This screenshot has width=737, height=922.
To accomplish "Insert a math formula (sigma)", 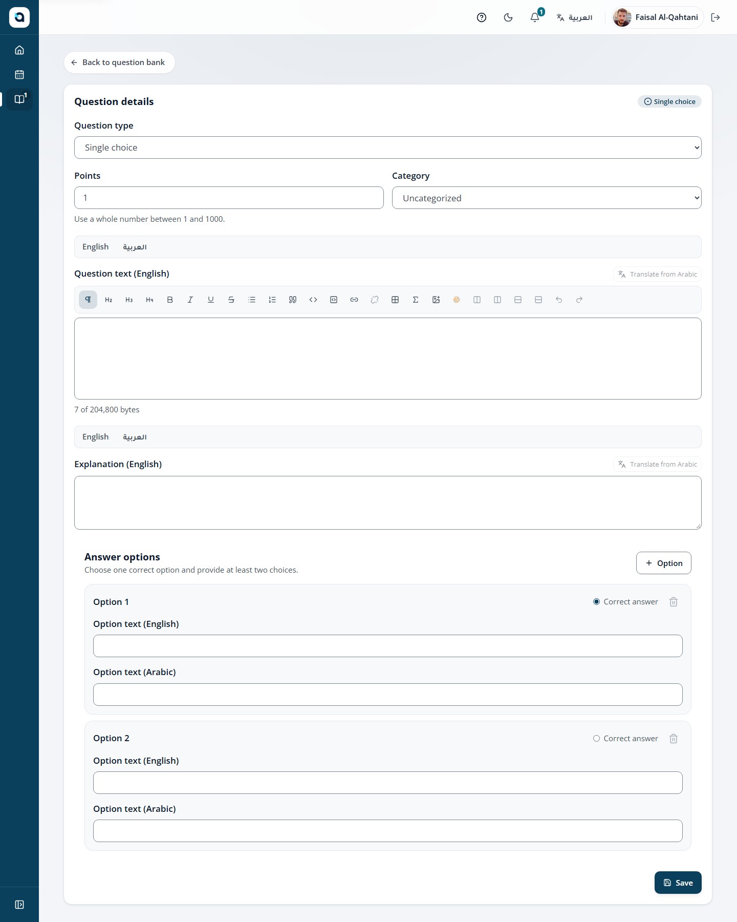I will [x=416, y=300].
